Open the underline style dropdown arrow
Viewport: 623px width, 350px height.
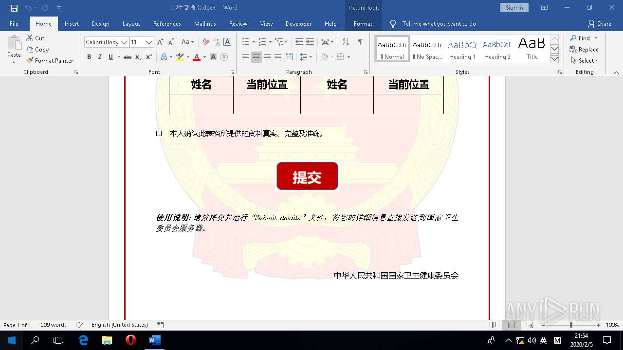[x=119, y=57]
